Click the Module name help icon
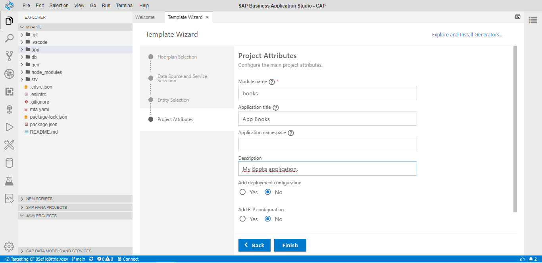542x263 pixels. [272, 82]
